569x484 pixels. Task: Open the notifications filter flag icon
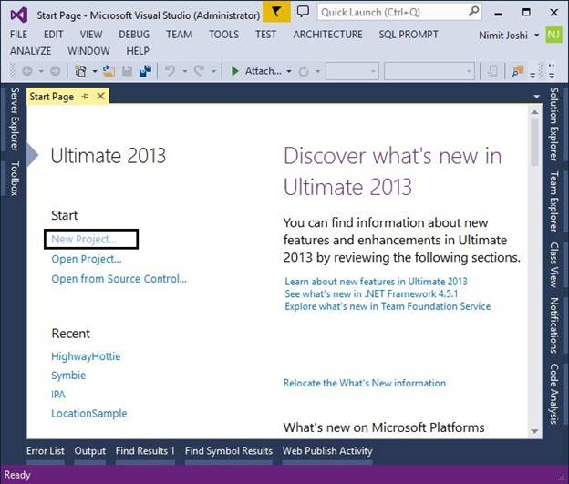(x=276, y=12)
